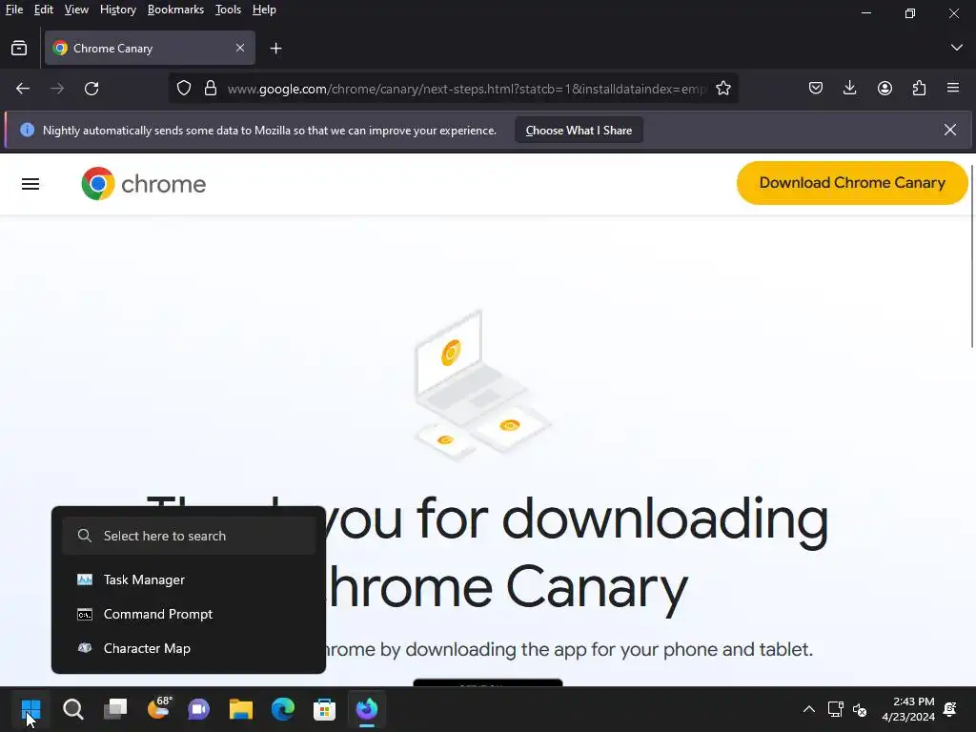The image size is (976, 732).
Task: Open Teams Chat on taskbar
Action: [199, 709]
